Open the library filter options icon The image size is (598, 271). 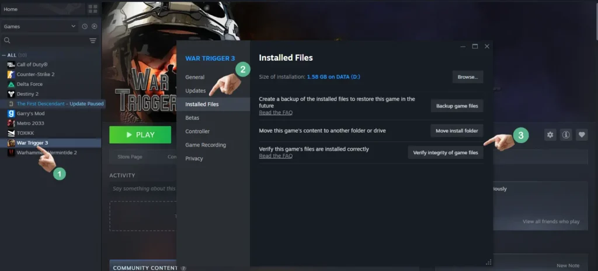click(x=93, y=40)
